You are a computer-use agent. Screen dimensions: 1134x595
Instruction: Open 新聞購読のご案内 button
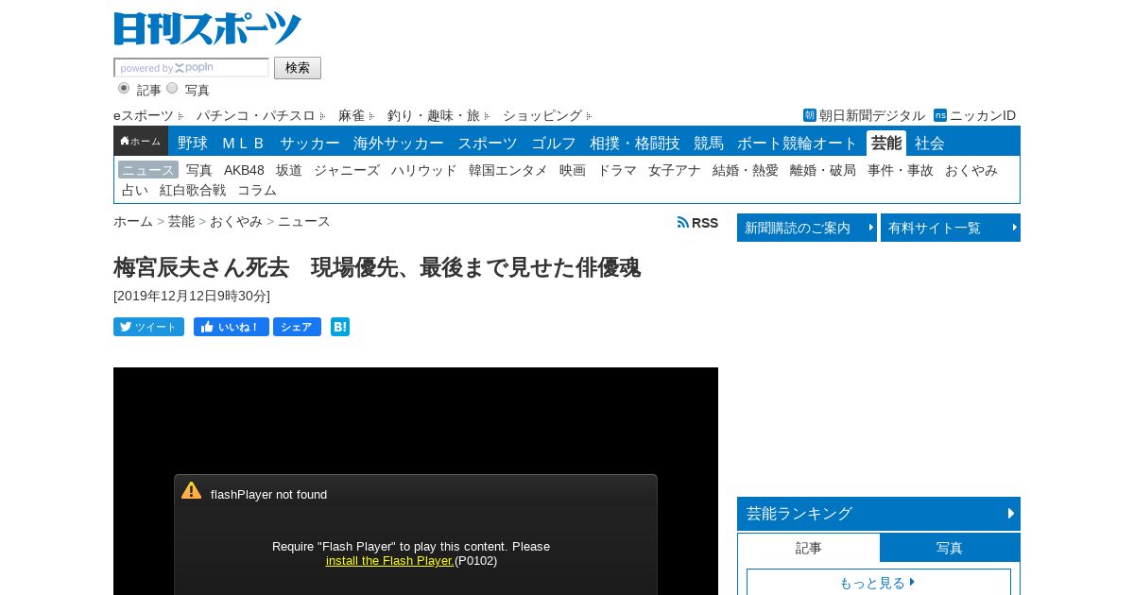click(807, 228)
